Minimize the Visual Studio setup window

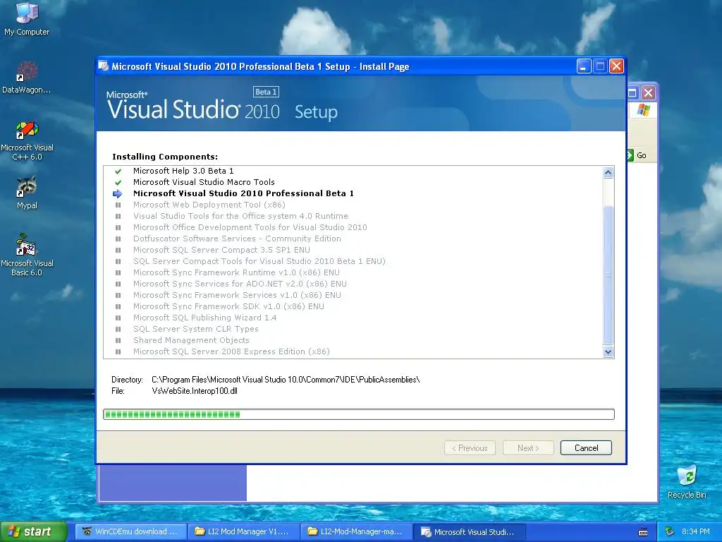click(x=583, y=66)
